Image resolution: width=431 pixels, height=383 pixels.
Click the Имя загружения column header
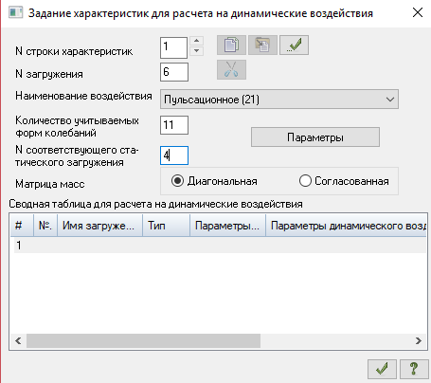click(99, 226)
